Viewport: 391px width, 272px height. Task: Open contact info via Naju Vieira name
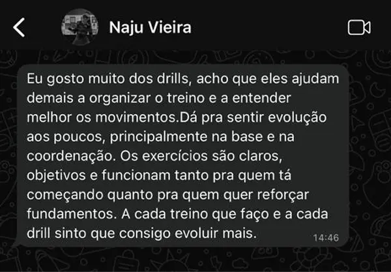pyautogui.click(x=150, y=27)
